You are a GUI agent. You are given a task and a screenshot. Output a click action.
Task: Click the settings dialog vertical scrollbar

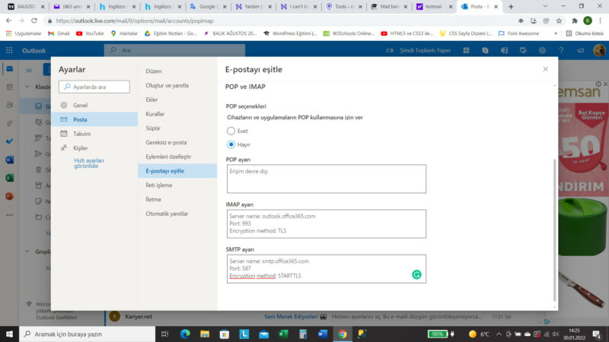coord(555,230)
